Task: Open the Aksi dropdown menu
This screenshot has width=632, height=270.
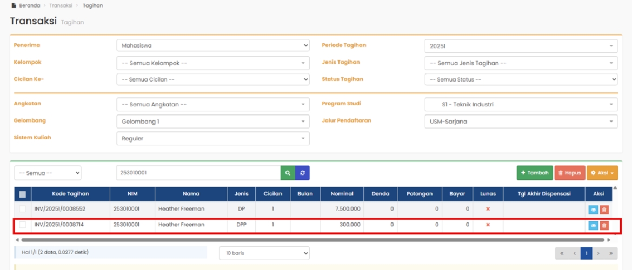Action: tap(602, 173)
